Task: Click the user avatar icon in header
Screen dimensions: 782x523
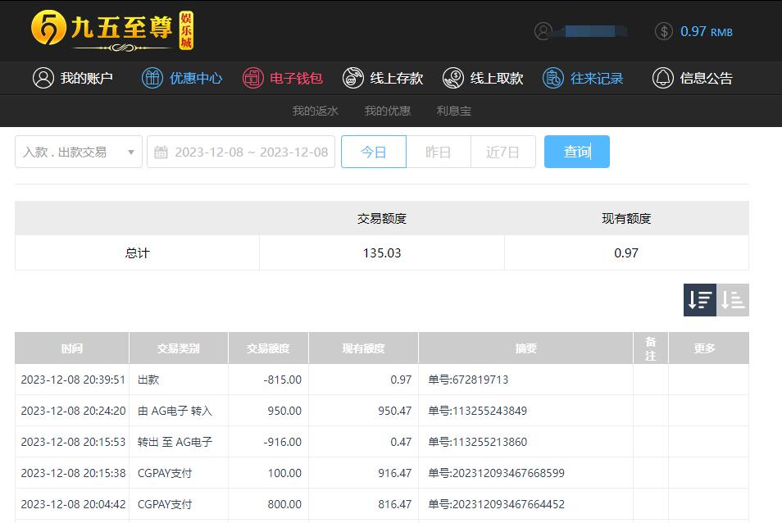Action: (x=543, y=31)
